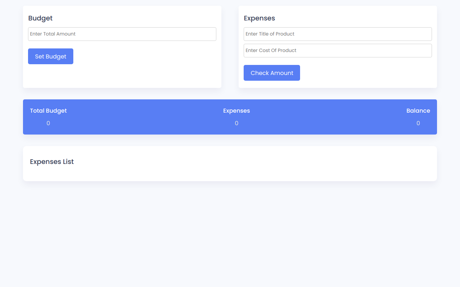This screenshot has width=460, height=287.
Task: Click the zero value under blue-bar Expenses
Action: [236, 123]
